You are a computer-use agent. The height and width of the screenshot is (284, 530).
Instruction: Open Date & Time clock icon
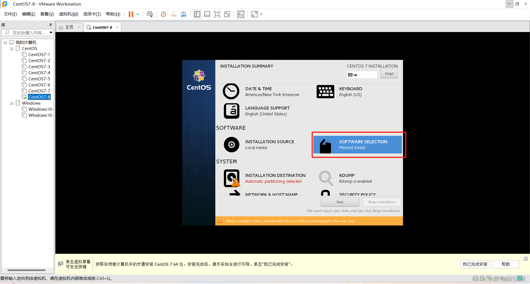pos(231,91)
